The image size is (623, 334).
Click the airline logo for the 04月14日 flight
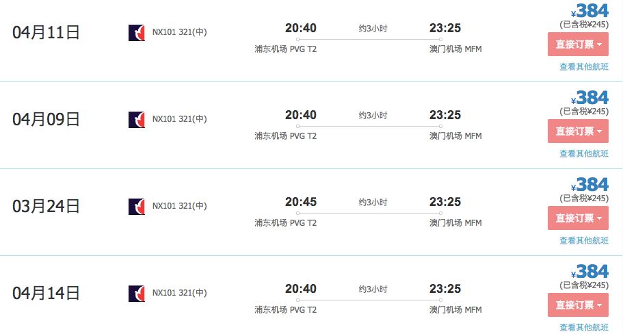(137, 294)
